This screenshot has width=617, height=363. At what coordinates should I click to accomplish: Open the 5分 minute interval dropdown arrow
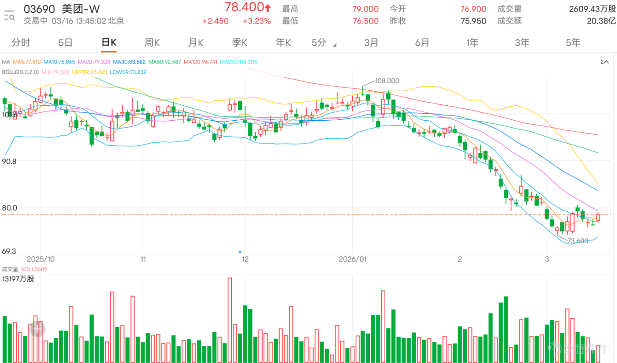pyautogui.click(x=334, y=45)
